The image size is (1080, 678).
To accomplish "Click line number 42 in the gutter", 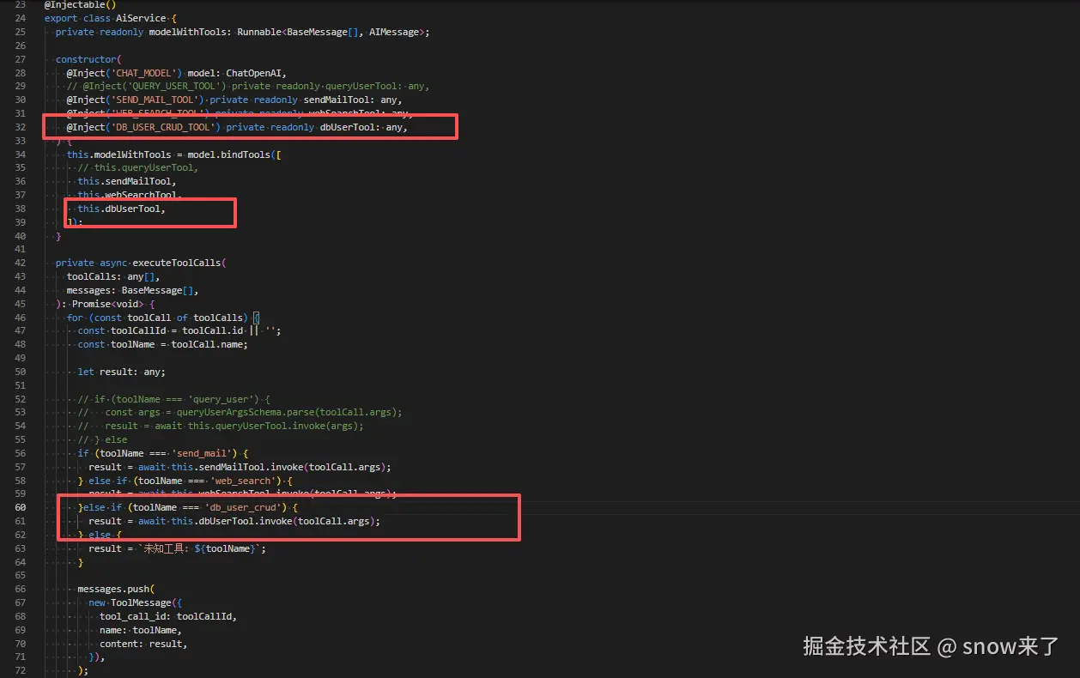I will [x=21, y=263].
